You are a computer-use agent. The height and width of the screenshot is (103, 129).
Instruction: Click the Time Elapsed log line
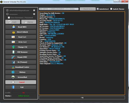pyautogui.click(x=51, y=64)
